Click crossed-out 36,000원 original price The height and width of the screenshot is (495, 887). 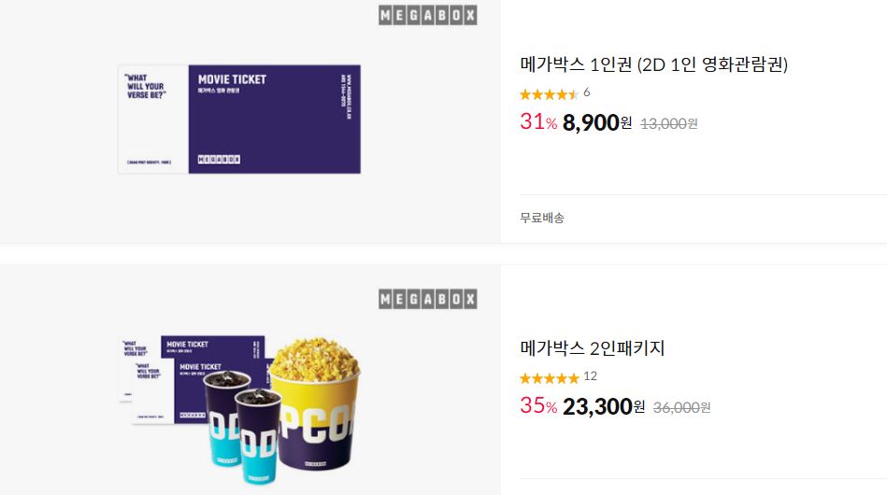(x=681, y=407)
